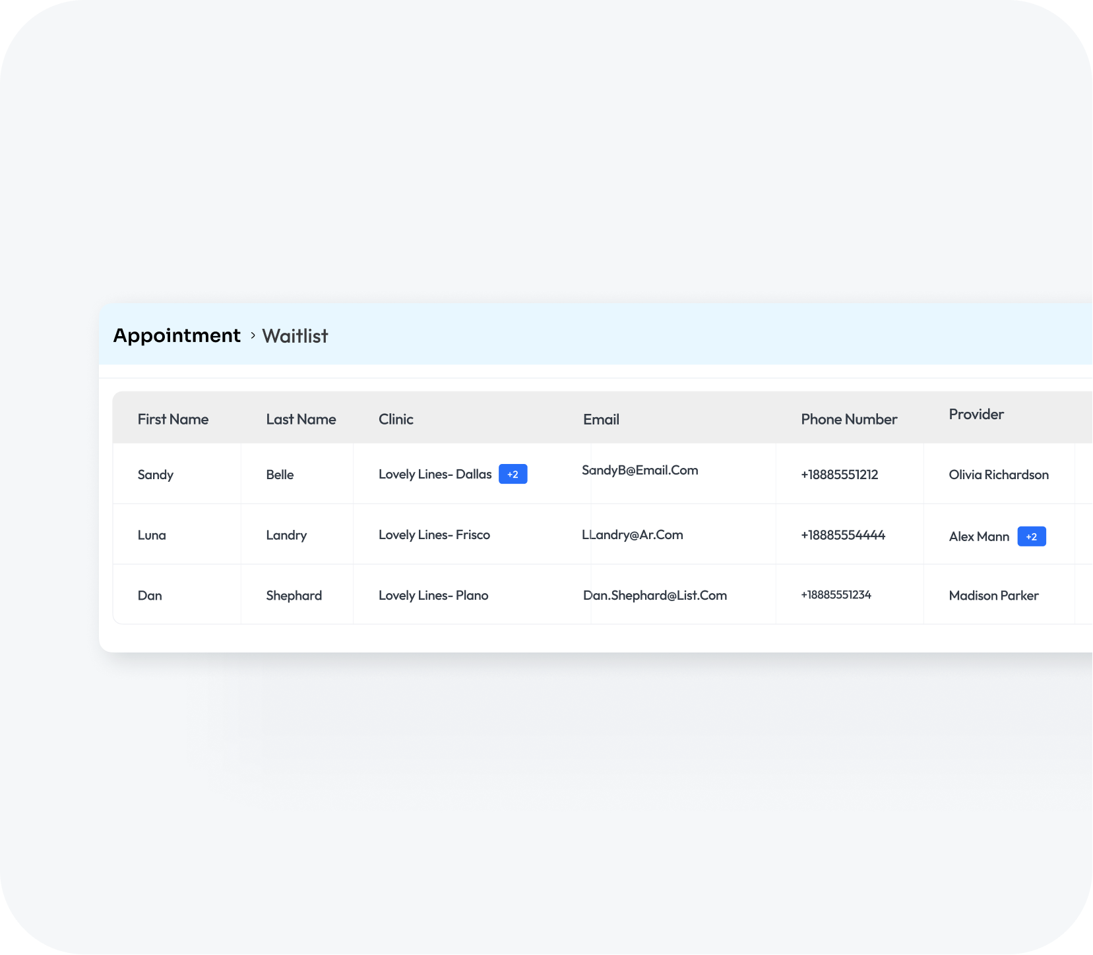
Task: Select the Clinic column header
Action: click(396, 419)
